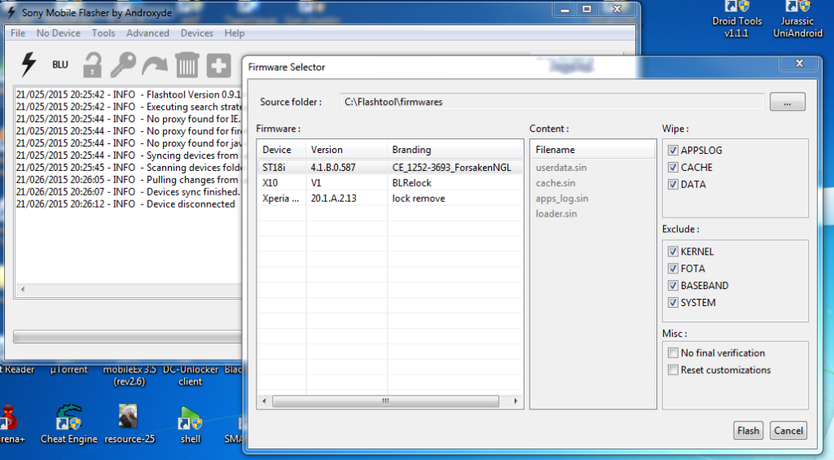Open resource-25 desktop icon

129,424
